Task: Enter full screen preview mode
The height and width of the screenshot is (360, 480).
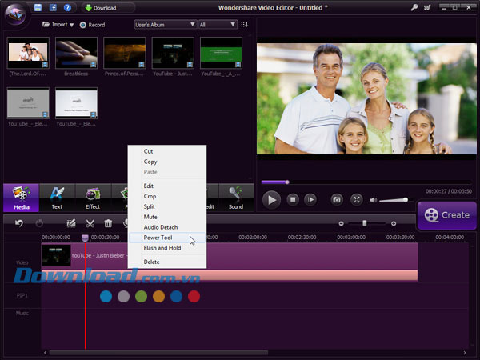Action: 357,199
